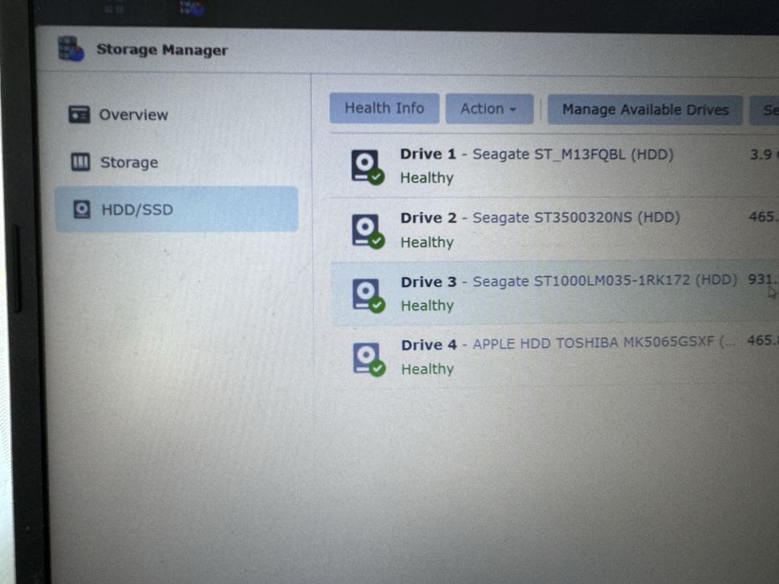Viewport: 779px width, 584px height.
Task: Open the Action dropdown menu
Action: (x=489, y=108)
